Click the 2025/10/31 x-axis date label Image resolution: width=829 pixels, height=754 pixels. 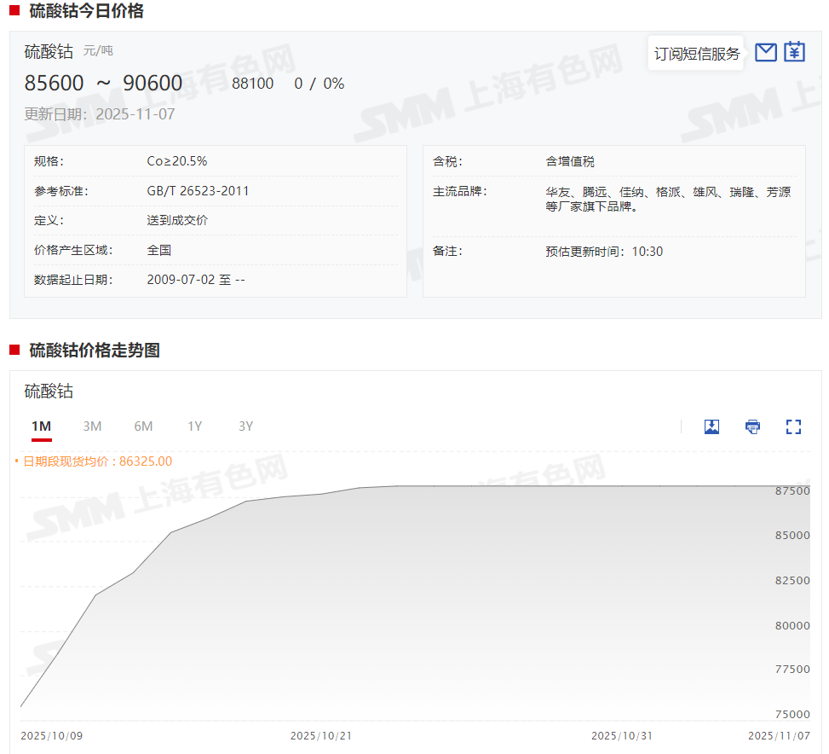621,735
